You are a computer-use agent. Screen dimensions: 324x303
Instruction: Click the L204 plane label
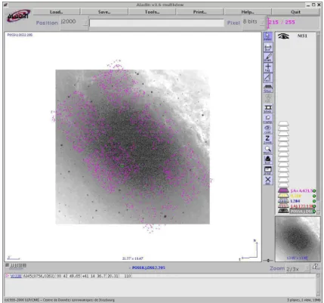click(x=295, y=201)
